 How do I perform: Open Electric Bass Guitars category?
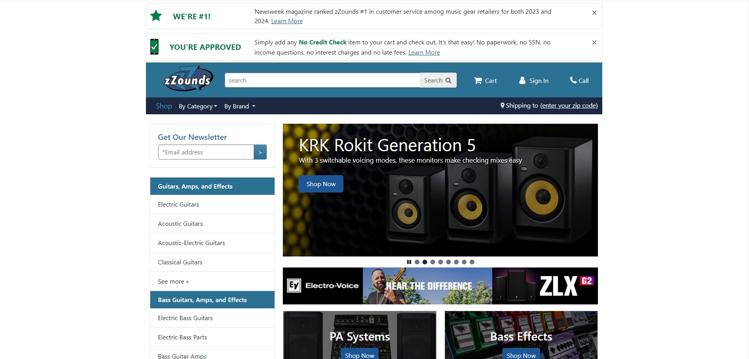point(212,318)
